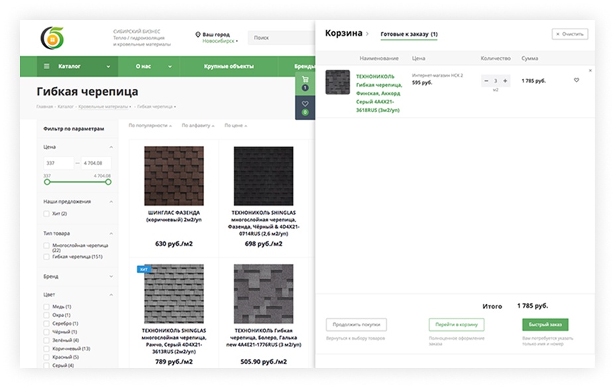Select the Новосибирск city dropdown
Image resolution: width=615 pixels, height=388 pixels.
220,41
